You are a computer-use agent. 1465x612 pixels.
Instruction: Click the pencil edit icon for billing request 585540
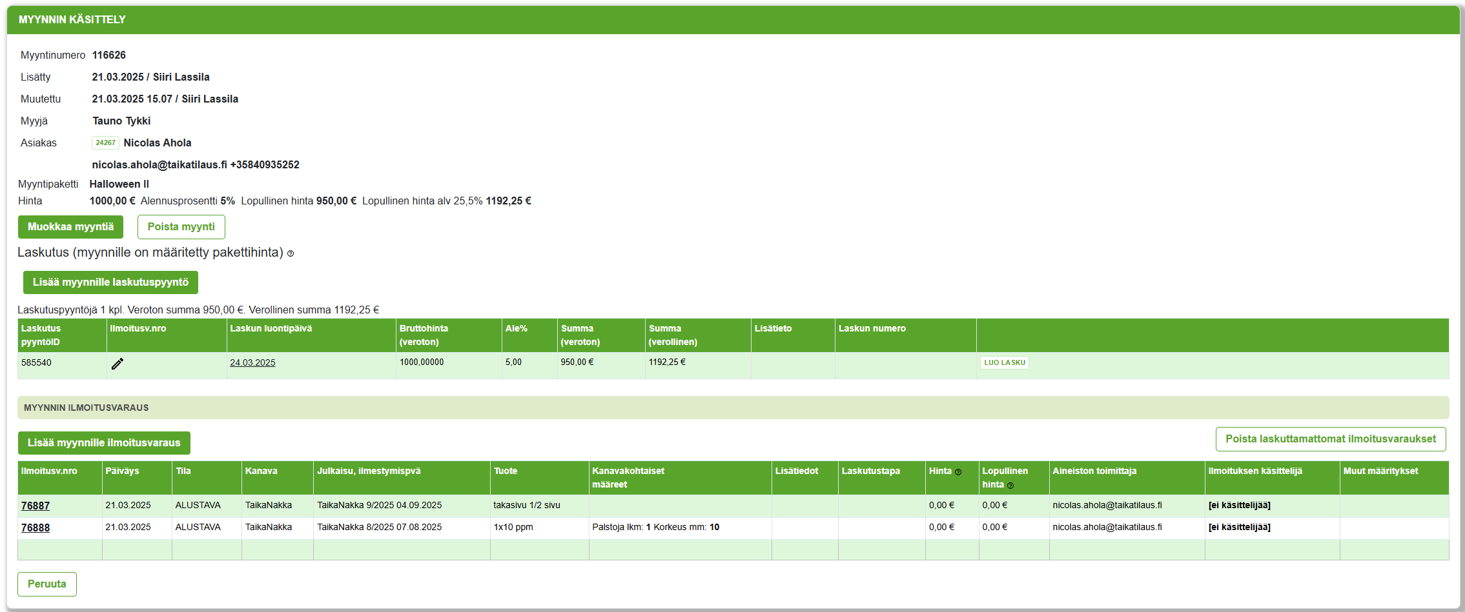click(117, 364)
